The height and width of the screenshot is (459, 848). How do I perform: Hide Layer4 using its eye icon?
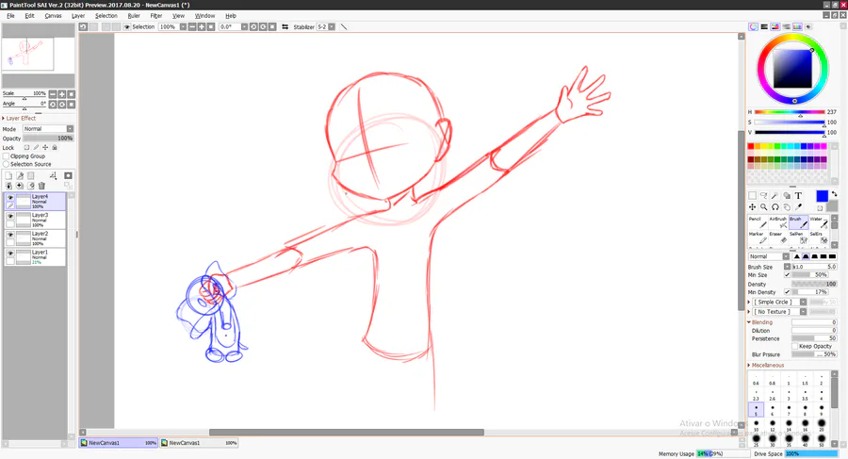tap(10, 198)
